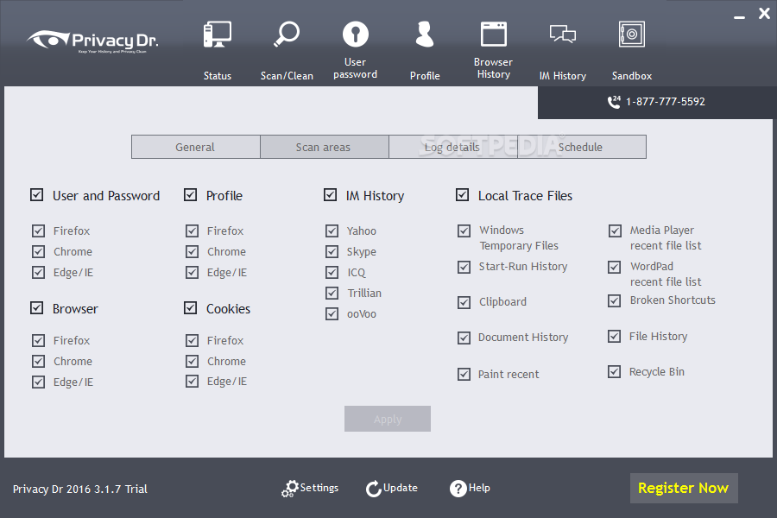Viewport: 777px width, 518px height.
Task: Open Settings from the bottom bar
Action: [319, 488]
